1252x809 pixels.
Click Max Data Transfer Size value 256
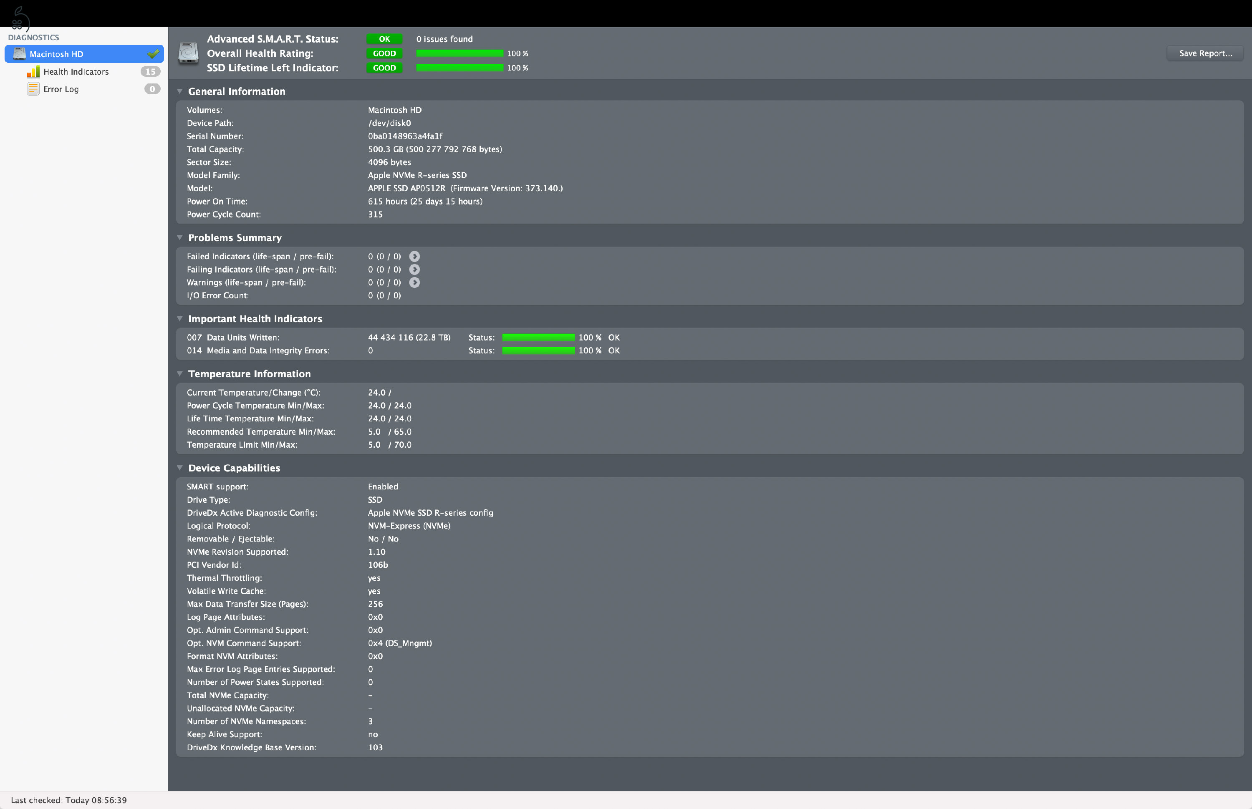[x=375, y=604]
